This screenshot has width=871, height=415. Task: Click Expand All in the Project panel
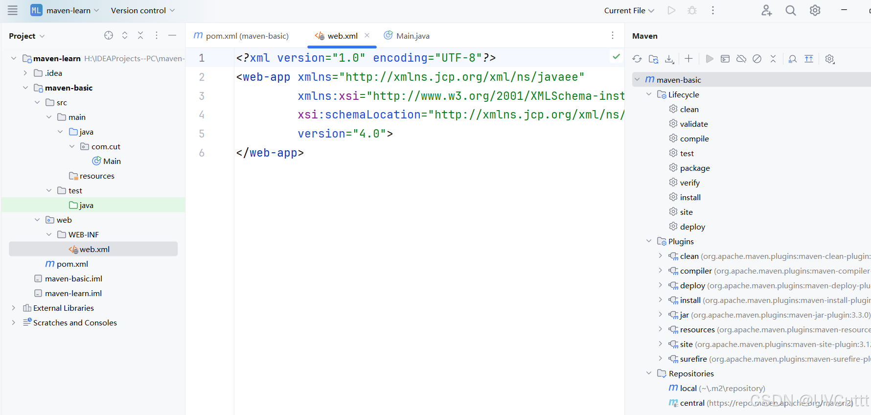125,35
